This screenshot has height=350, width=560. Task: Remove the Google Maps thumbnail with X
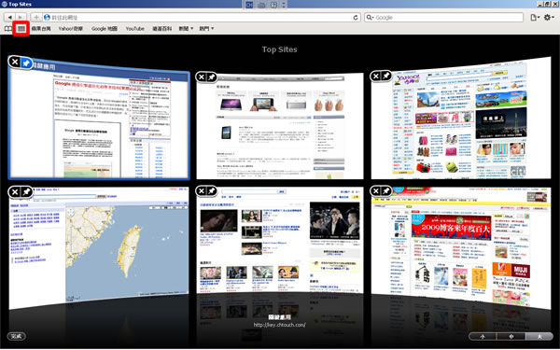pyautogui.click(x=15, y=192)
